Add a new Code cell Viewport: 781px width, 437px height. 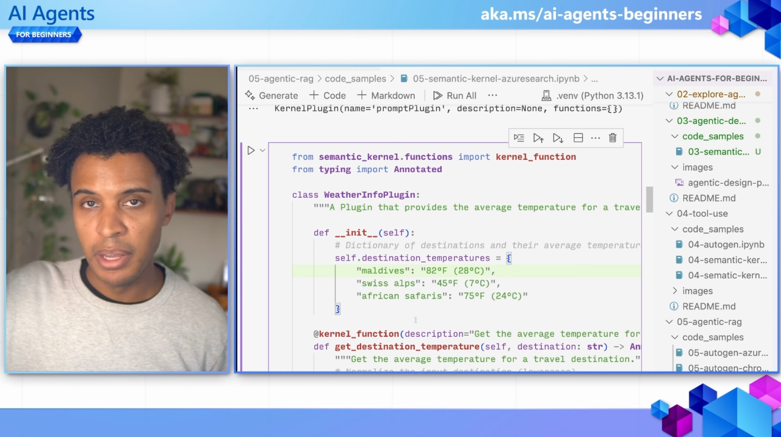click(328, 95)
